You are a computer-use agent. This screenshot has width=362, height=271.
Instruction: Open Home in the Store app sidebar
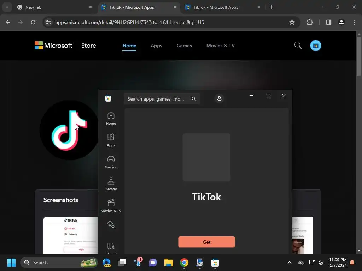(x=111, y=118)
